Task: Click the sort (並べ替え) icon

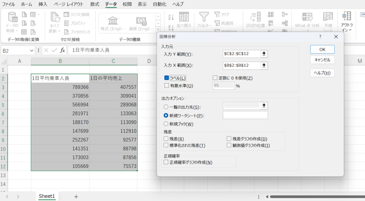Action: (x=184, y=17)
